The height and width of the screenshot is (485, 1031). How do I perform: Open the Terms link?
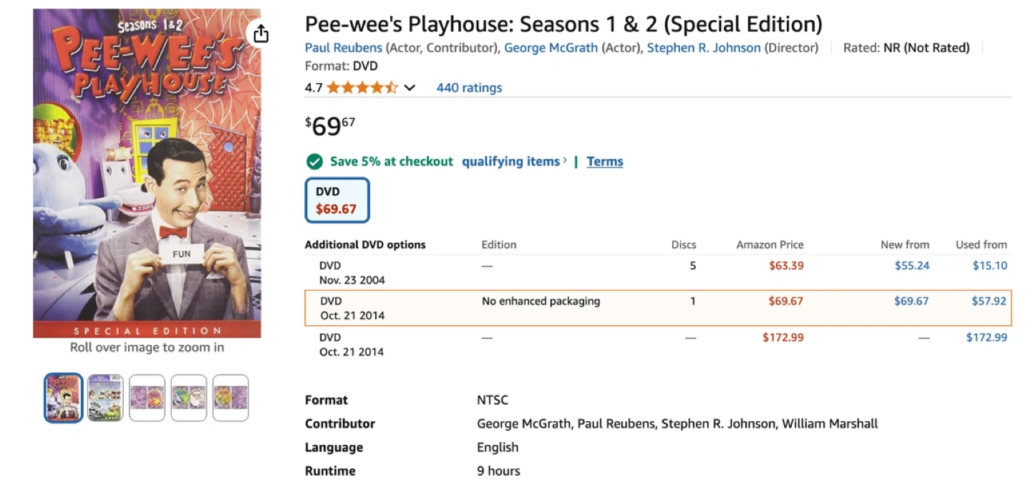coord(605,162)
